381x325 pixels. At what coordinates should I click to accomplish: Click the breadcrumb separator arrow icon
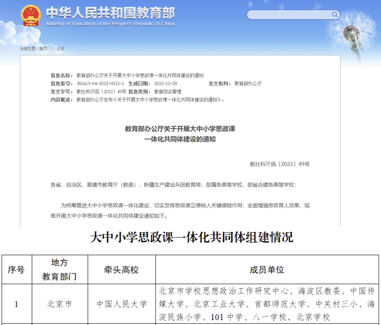point(52,49)
